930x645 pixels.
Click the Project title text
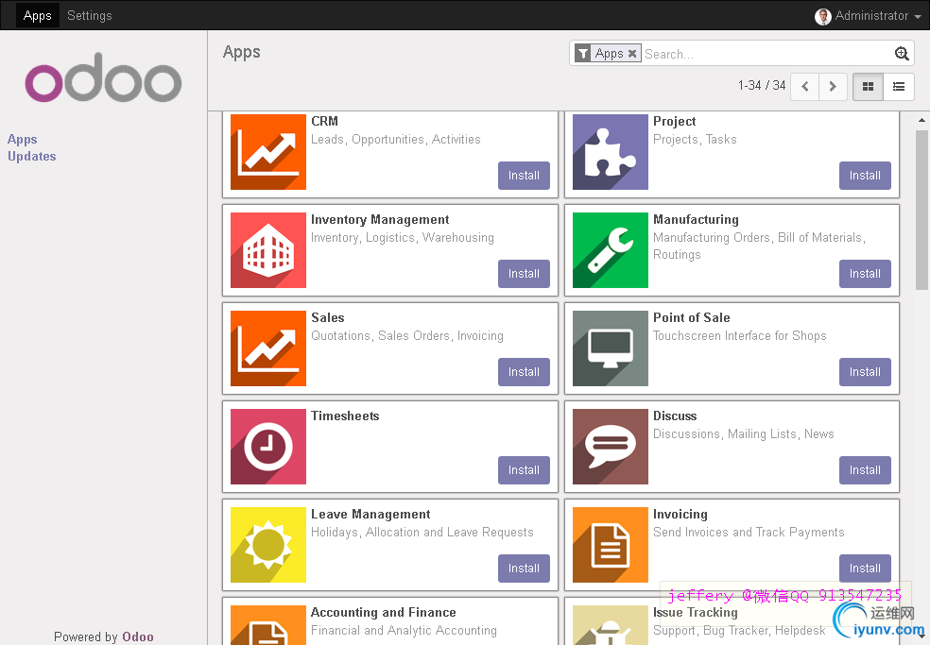pyautogui.click(x=675, y=122)
